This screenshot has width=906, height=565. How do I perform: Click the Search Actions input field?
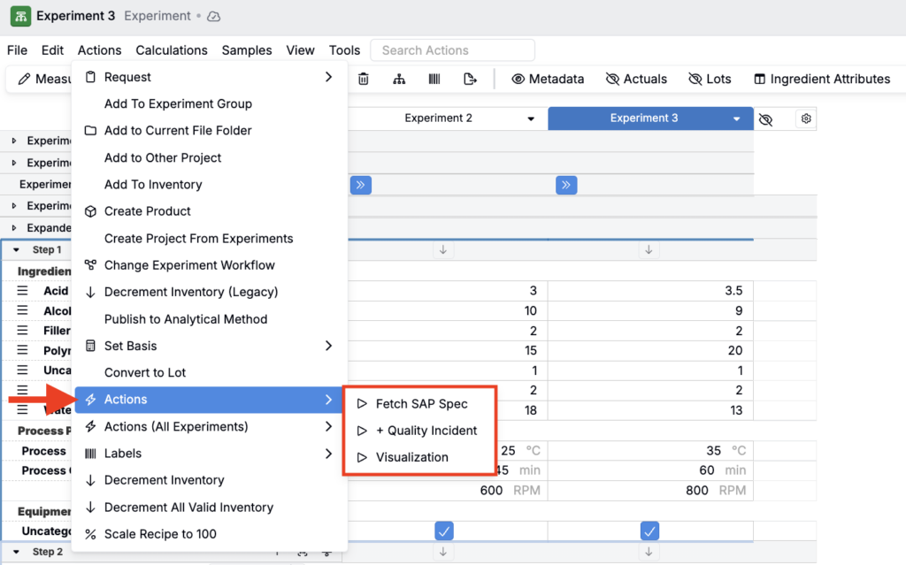pos(452,50)
